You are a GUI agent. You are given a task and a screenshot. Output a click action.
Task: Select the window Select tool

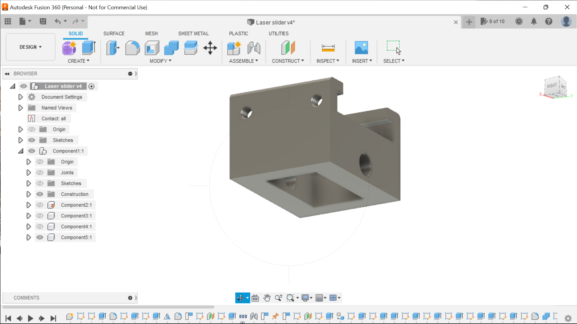[x=394, y=48]
